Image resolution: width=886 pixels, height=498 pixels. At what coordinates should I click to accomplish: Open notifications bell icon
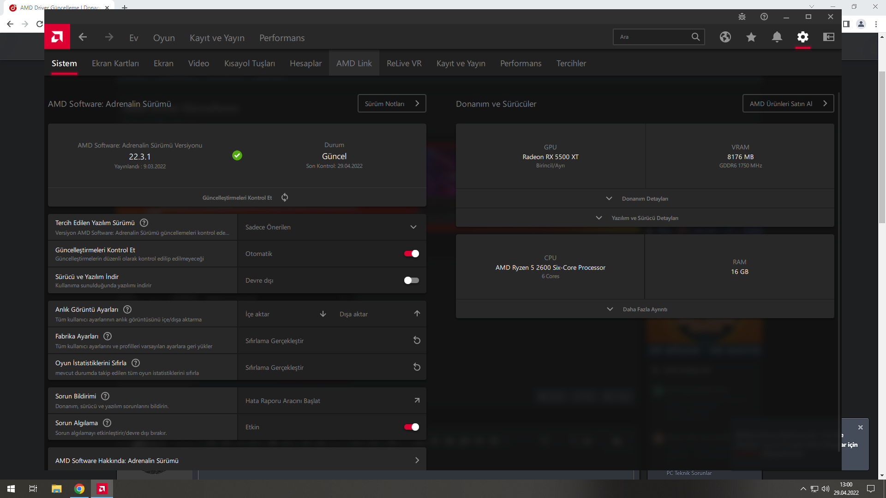(x=777, y=37)
